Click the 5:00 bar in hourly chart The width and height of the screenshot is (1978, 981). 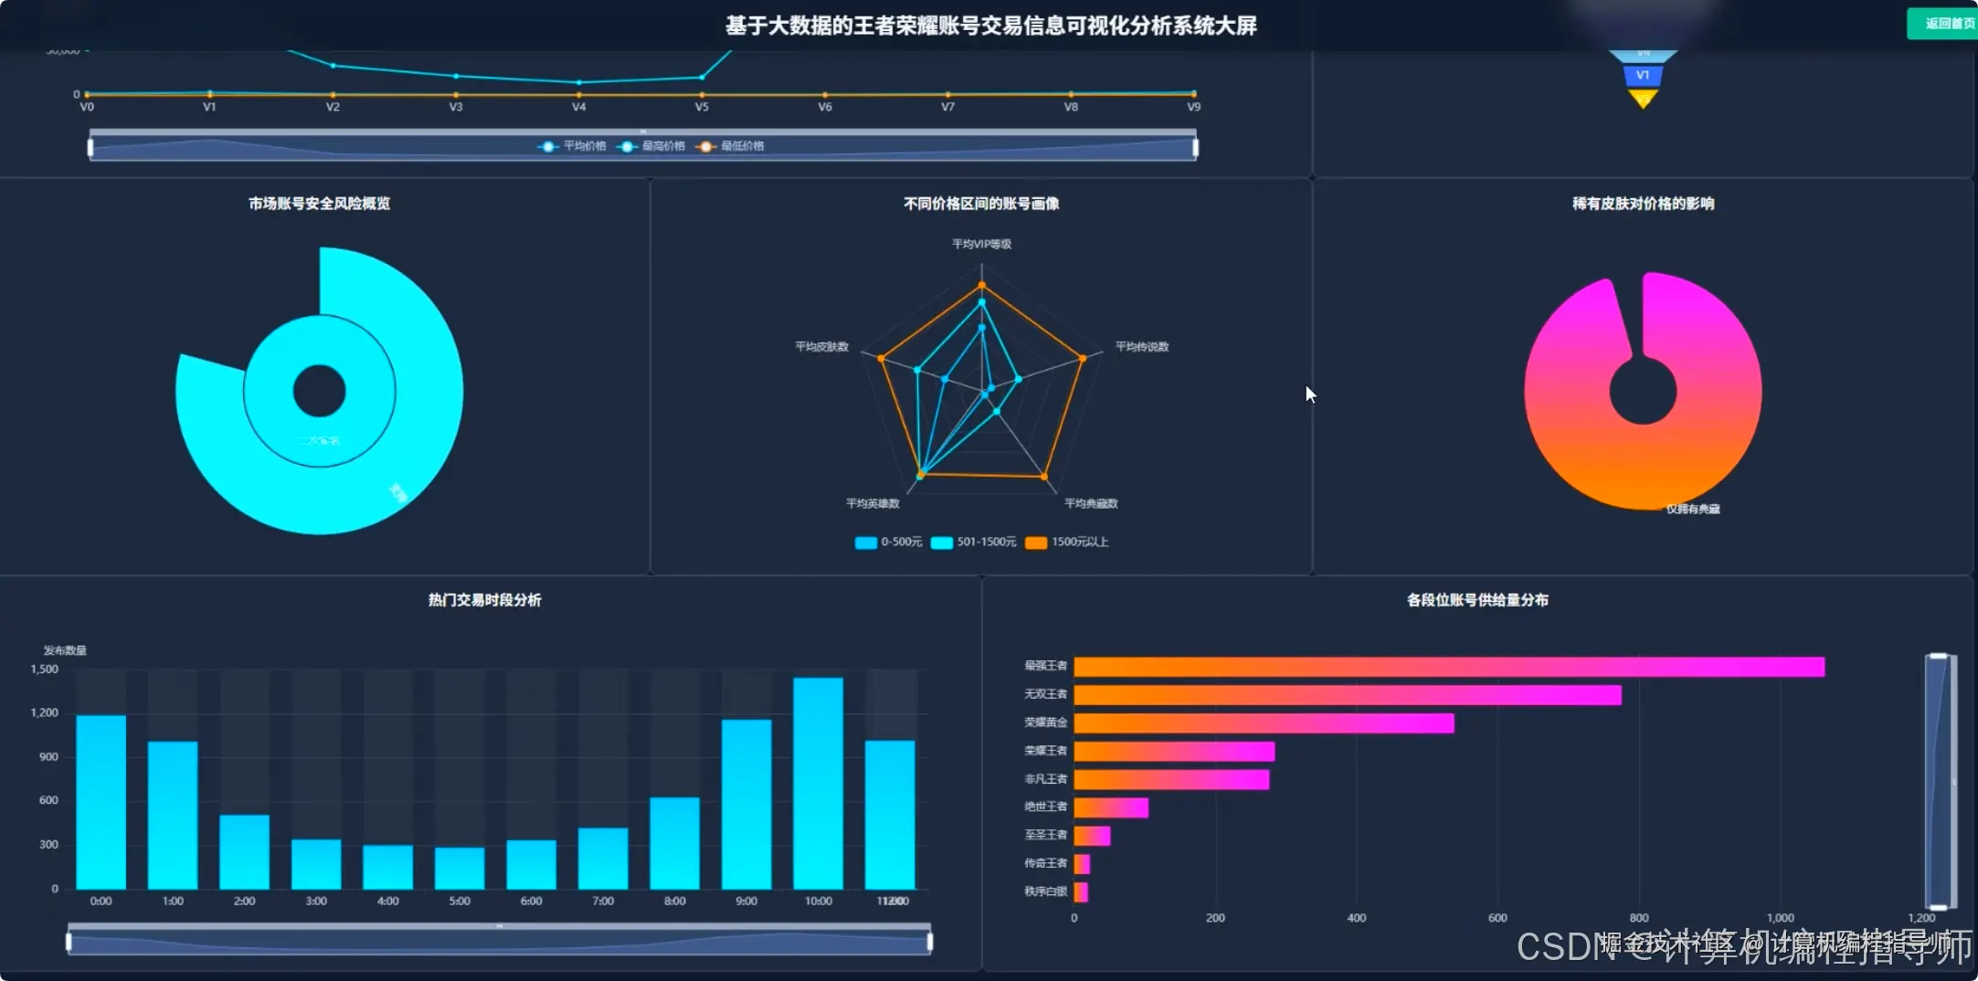[x=460, y=868]
